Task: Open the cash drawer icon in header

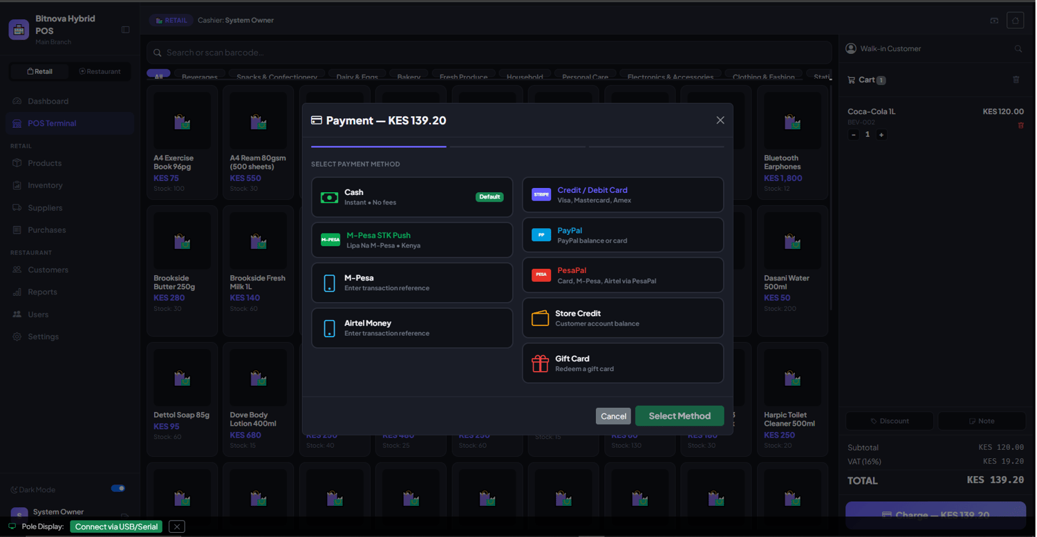Action: tap(994, 21)
